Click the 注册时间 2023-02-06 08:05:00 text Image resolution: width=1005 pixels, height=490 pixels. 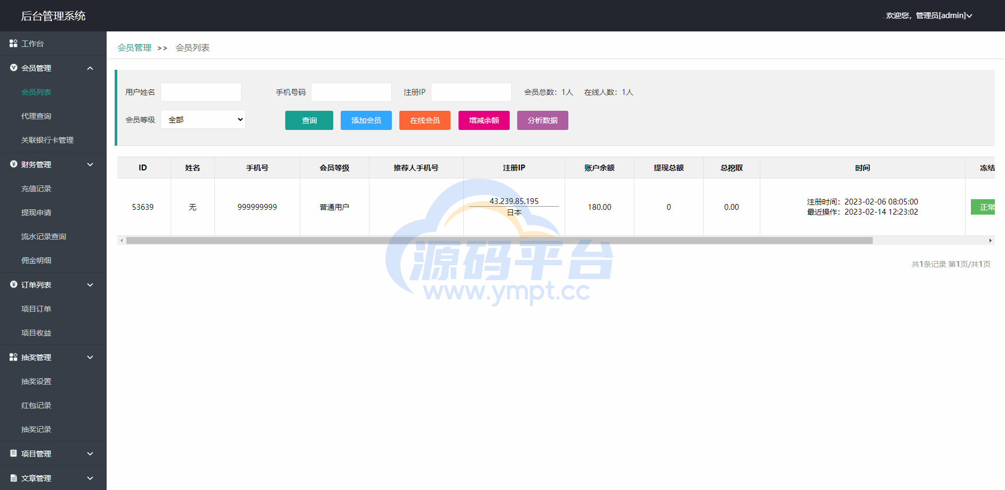click(863, 202)
